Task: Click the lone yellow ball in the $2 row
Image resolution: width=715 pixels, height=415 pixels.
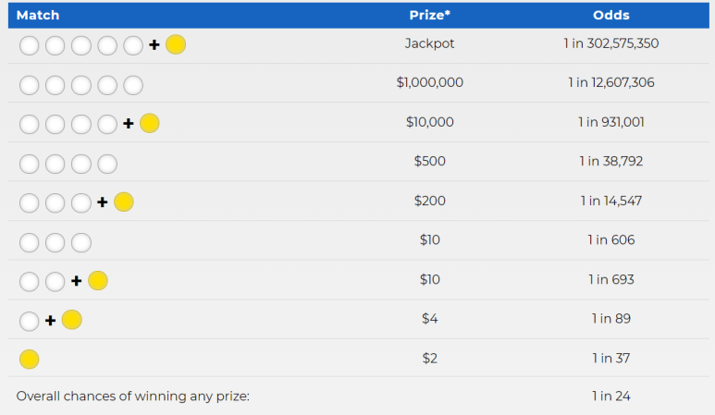Action: click(x=30, y=359)
